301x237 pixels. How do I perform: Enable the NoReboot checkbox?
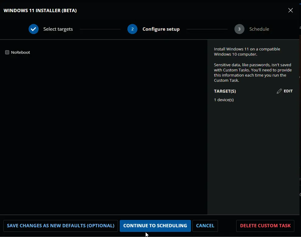(x=7, y=52)
